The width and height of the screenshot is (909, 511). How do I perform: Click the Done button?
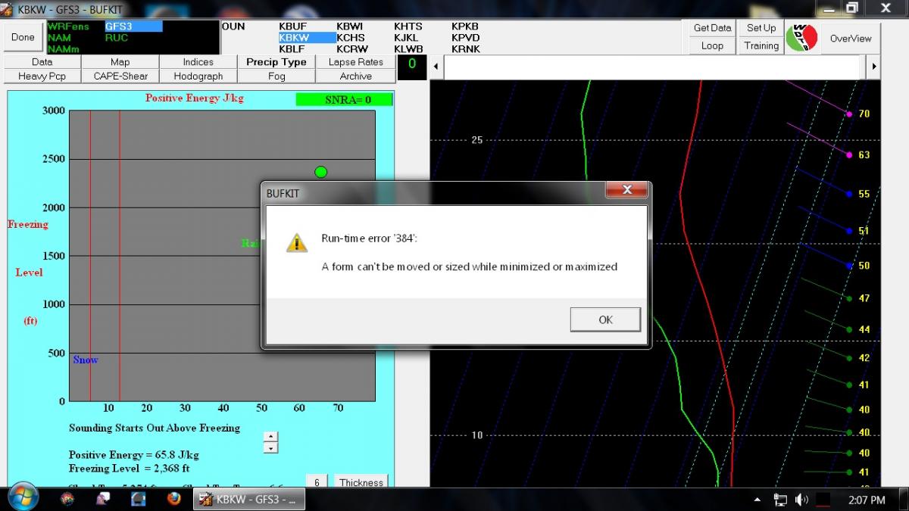tap(23, 37)
